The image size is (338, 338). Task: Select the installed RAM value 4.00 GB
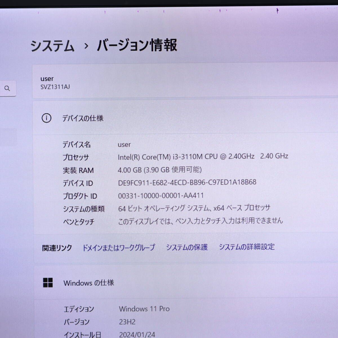(160, 170)
